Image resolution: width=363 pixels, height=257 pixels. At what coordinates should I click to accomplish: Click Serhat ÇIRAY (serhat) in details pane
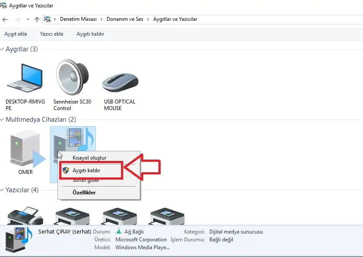pos(65,231)
